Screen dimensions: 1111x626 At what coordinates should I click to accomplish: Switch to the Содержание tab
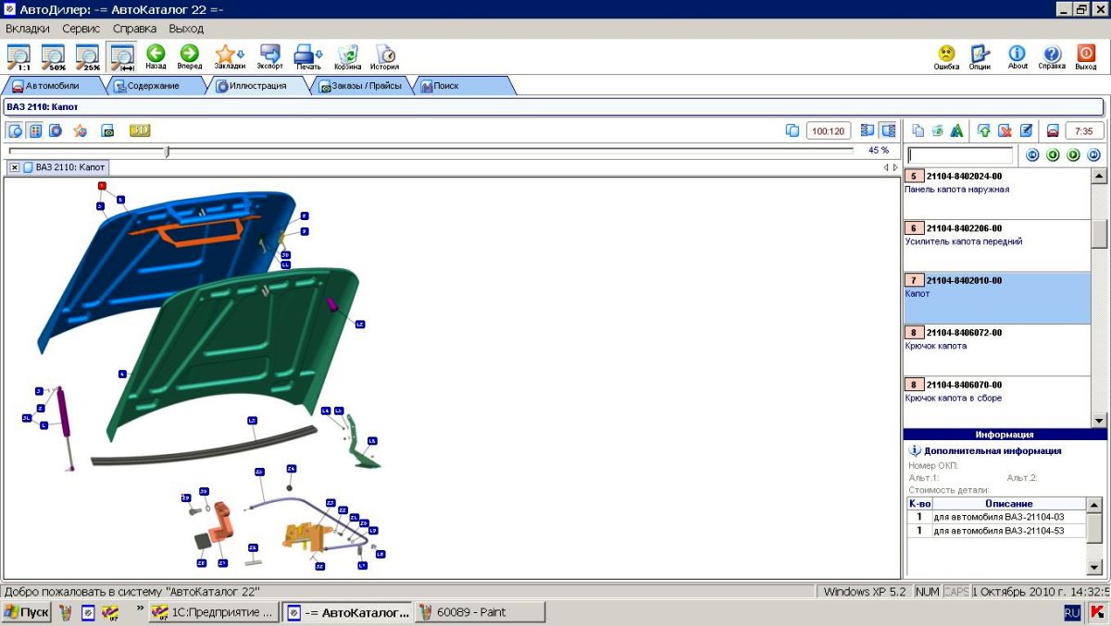pos(157,86)
